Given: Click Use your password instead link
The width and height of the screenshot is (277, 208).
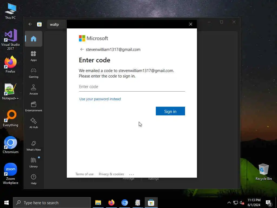Looking at the screenshot, I should pyautogui.click(x=100, y=99).
